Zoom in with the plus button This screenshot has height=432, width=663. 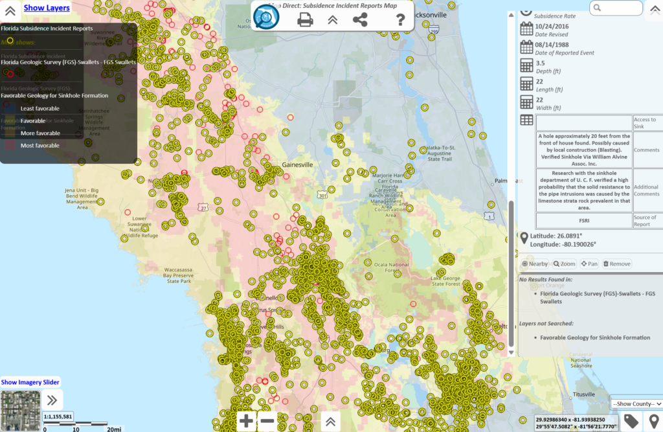[x=247, y=421]
